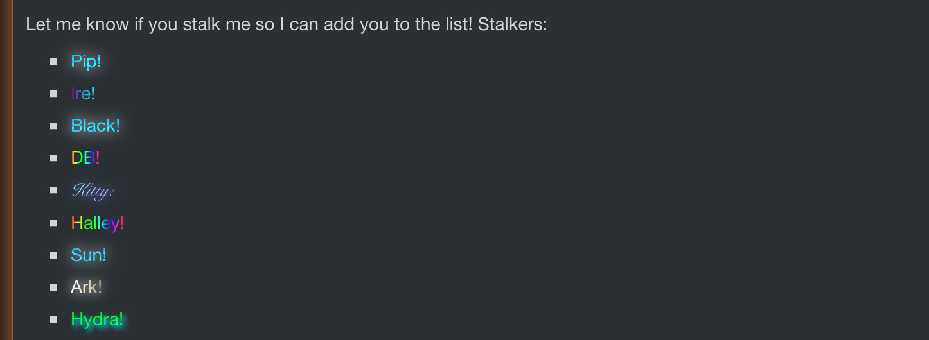
Task: Open the cursive Kitty! link
Action: [93, 191]
